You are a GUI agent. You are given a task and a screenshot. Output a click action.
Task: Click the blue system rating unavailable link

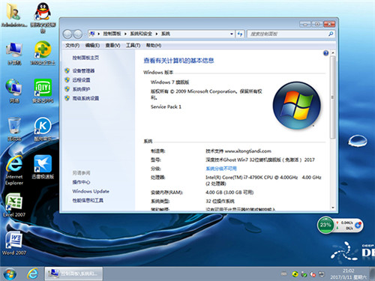(221, 169)
